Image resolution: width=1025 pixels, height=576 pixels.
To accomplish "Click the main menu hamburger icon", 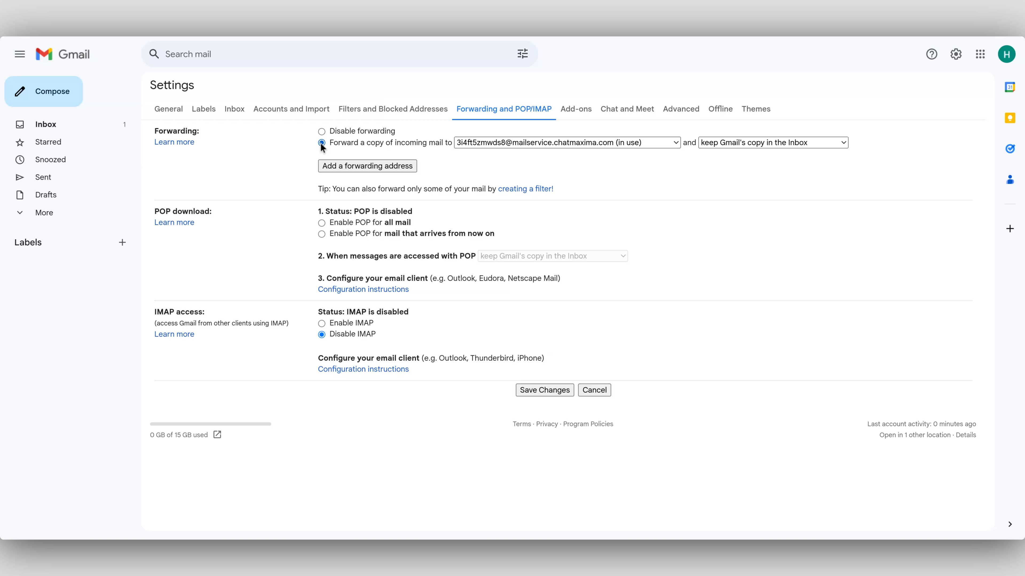I will coord(20,54).
